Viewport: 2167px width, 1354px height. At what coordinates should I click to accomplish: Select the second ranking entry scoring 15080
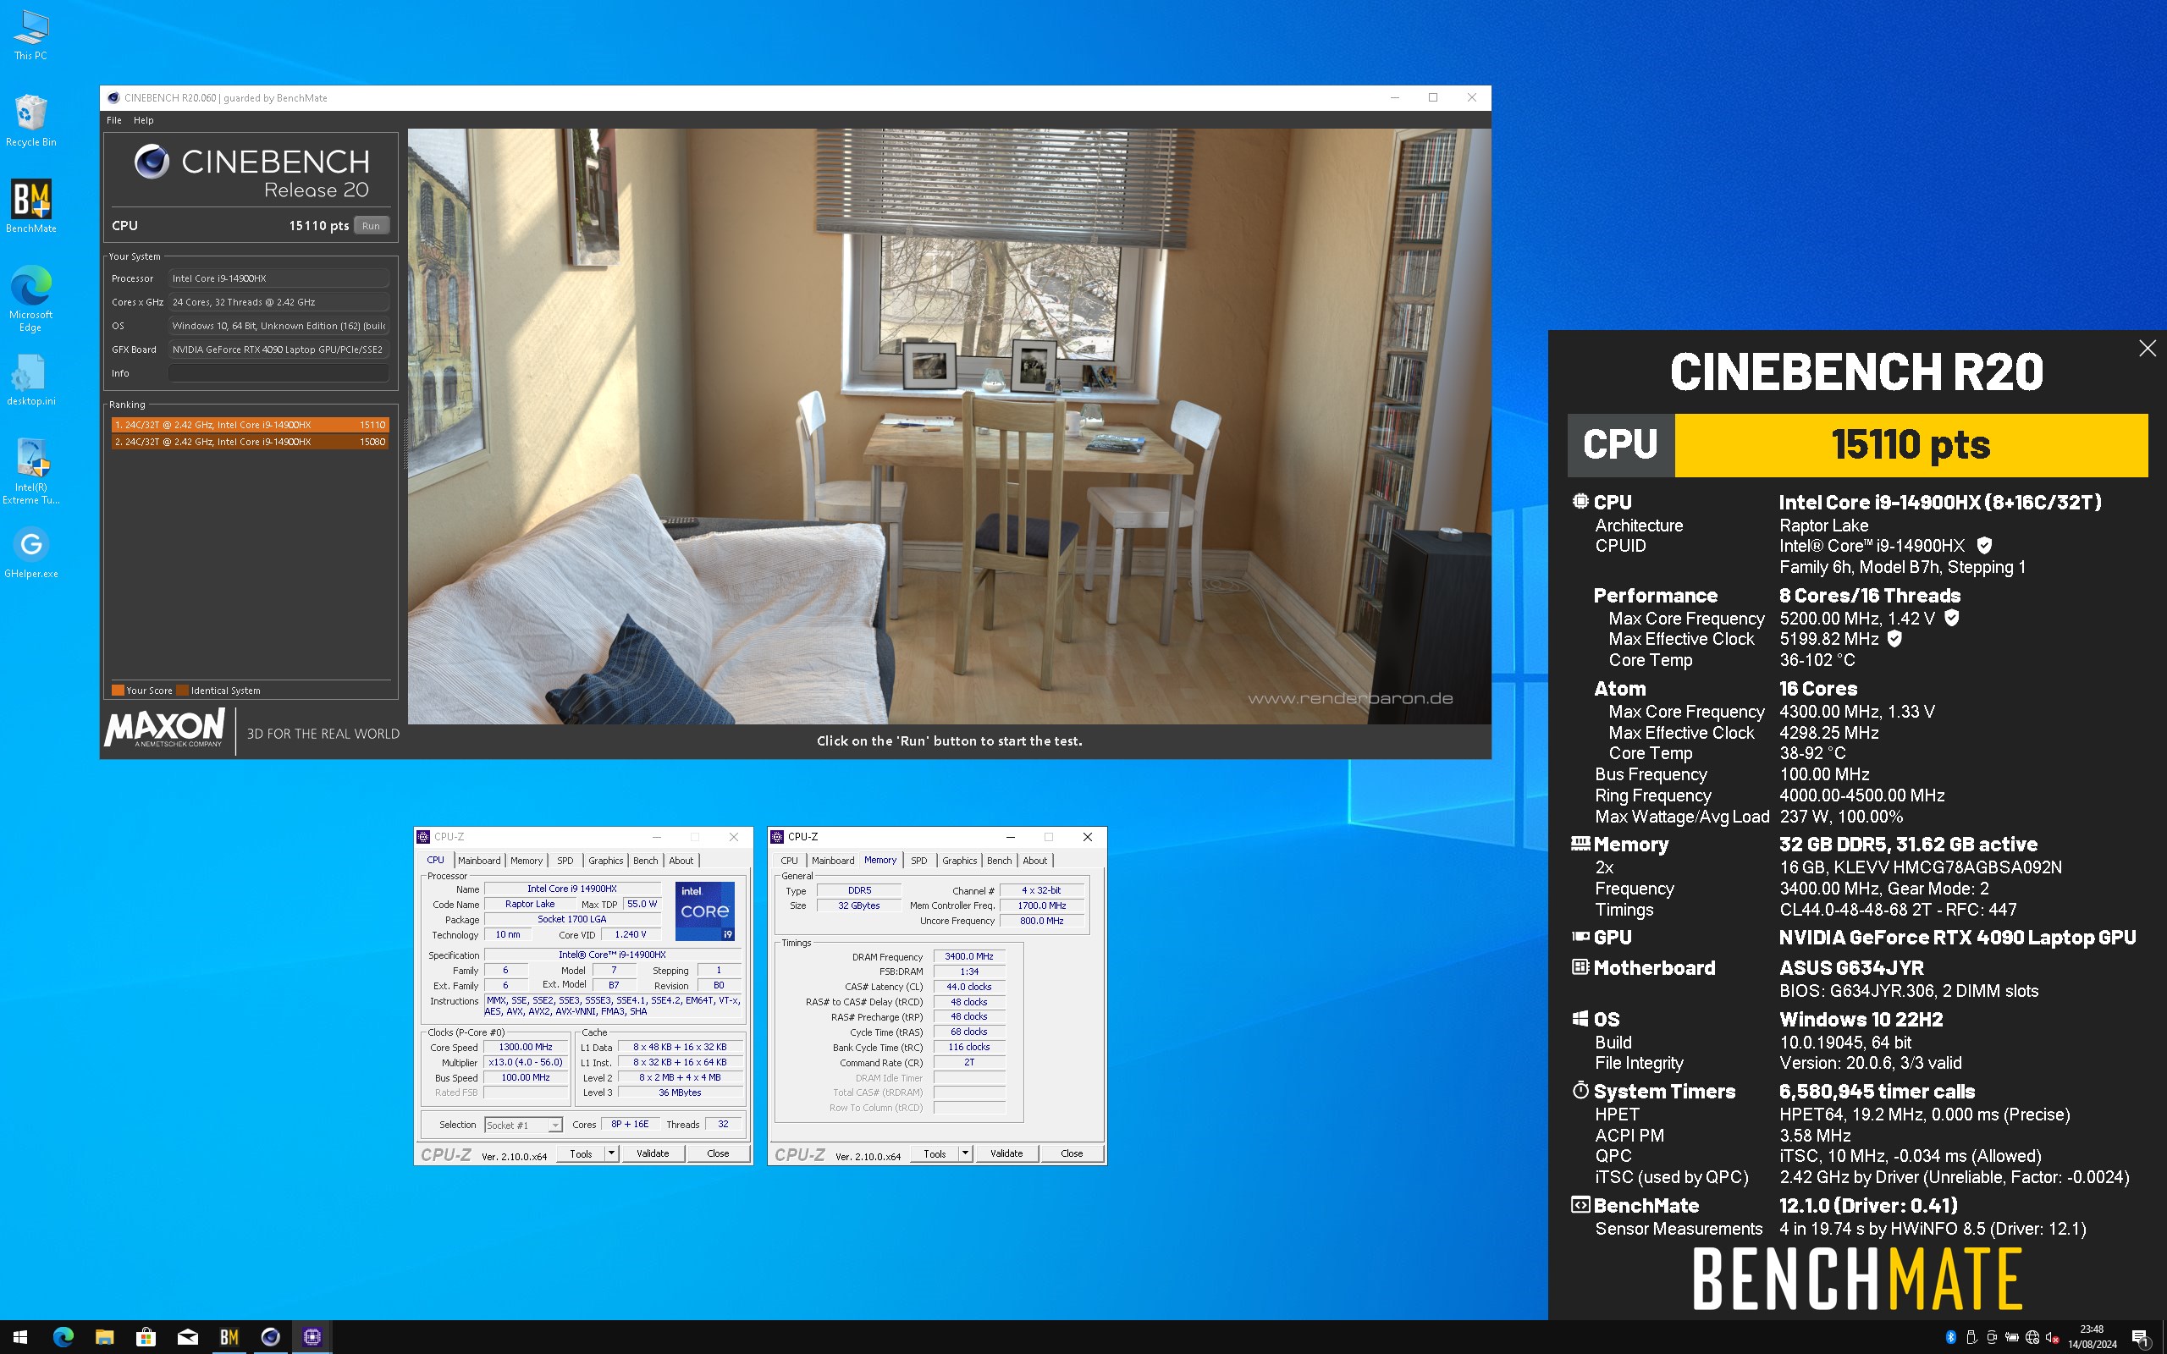click(x=250, y=442)
